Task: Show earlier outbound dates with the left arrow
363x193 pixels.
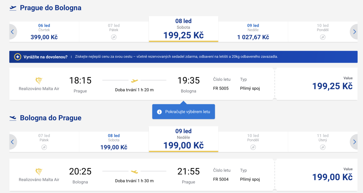Action: pos(13,32)
